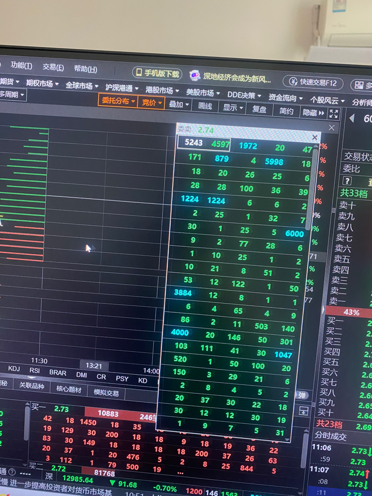Open the 叠加 dropdown
This screenshot has width=372, height=496.
click(179, 105)
